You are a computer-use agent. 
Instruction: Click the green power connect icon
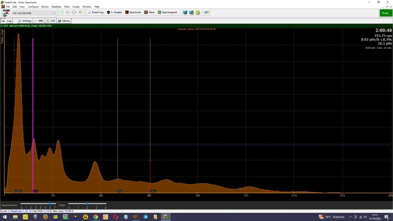pos(62,13)
